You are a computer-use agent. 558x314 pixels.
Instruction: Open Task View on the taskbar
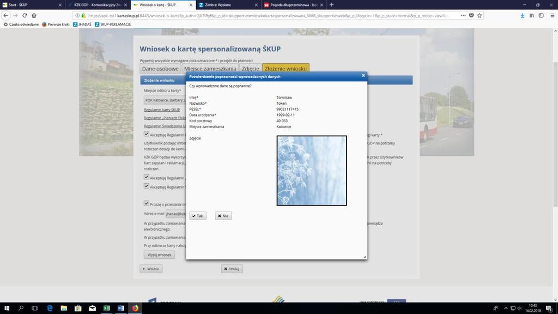click(x=35, y=309)
